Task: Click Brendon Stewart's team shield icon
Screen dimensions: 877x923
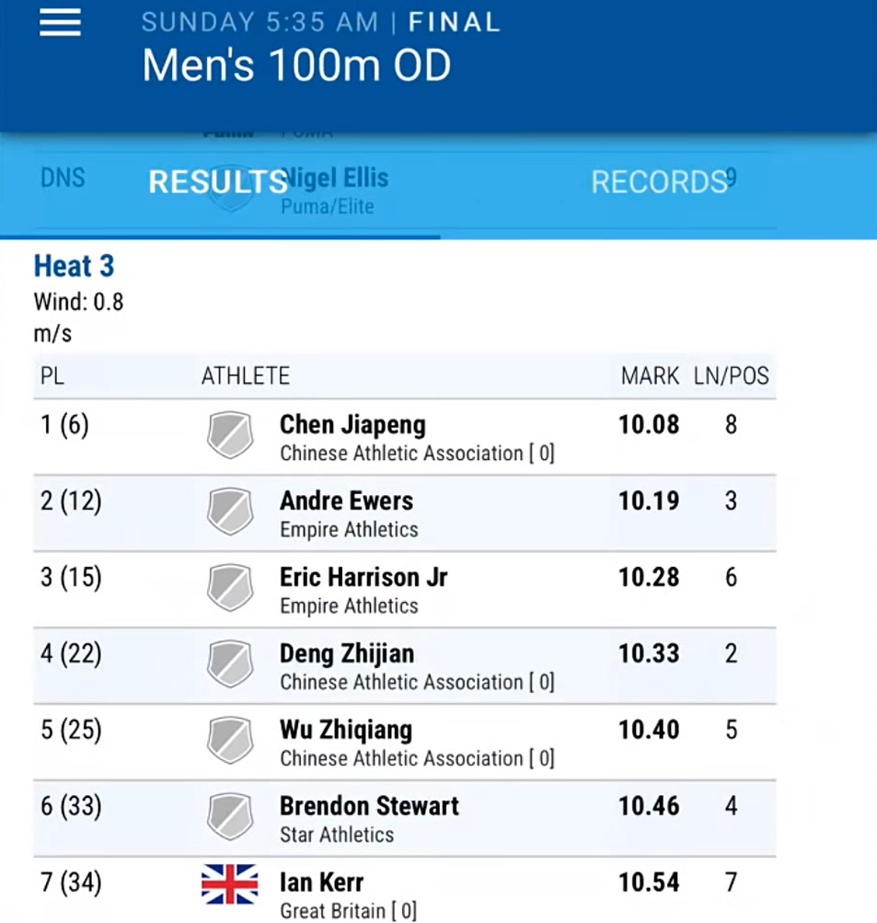Action: (x=230, y=816)
